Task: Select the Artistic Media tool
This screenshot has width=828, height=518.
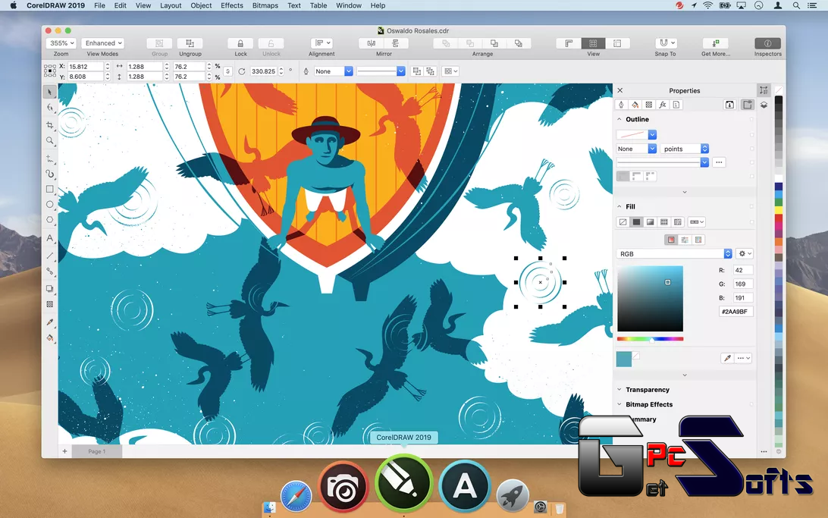Action: [x=49, y=173]
